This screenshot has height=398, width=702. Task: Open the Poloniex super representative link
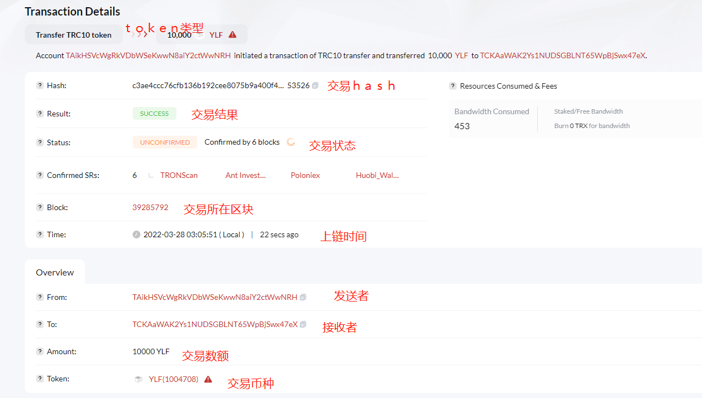point(305,175)
